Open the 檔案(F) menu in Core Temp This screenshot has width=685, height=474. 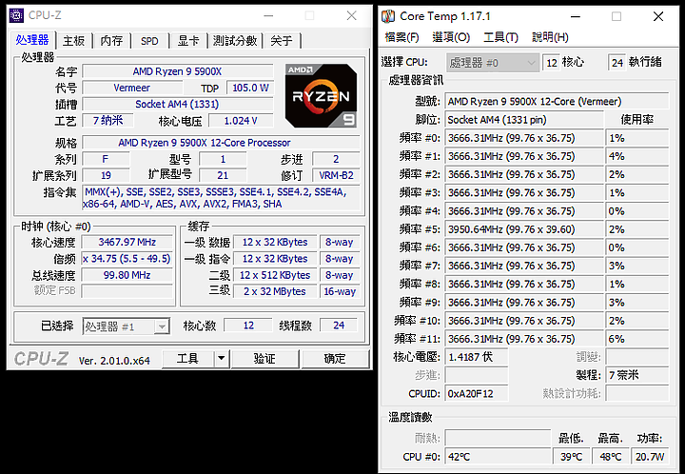point(401,37)
